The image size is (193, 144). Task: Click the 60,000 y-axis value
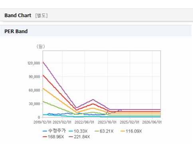coord(34,90)
